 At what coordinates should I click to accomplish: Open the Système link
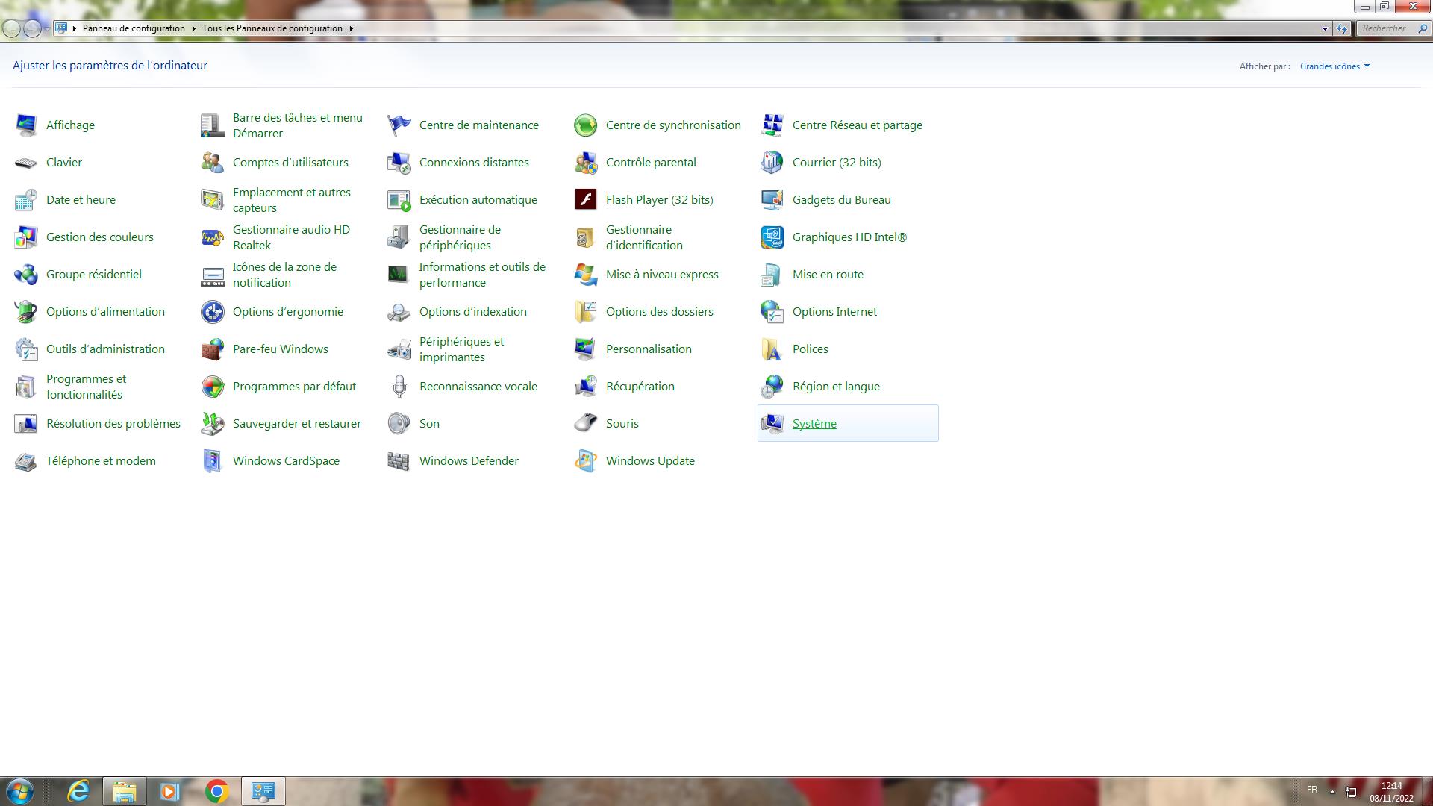pyautogui.click(x=814, y=424)
